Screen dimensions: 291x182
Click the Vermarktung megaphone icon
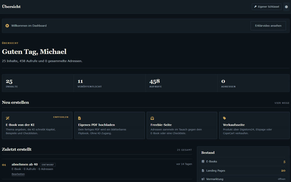click(203, 179)
